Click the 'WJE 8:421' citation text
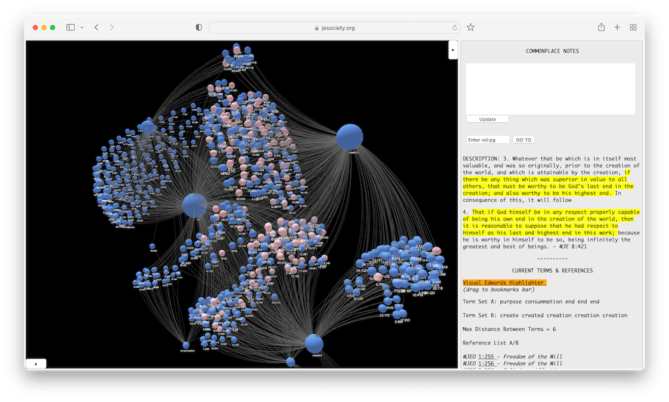This screenshot has width=669, height=402. tap(573, 246)
